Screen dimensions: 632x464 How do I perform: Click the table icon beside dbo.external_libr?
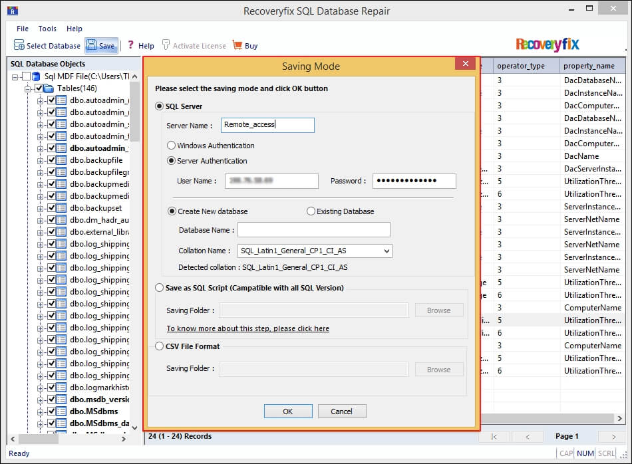click(x=61, y=231)
